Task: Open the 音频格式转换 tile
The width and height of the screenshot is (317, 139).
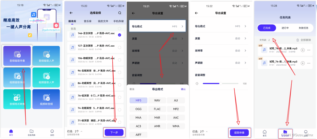Action: [x=17, y=99]
